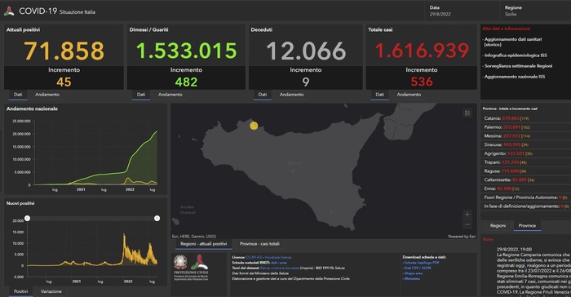Click the Italian Republic emblem
Image resolution: width=571 pixels, height=297 pixels.
[x=180, y=262]
